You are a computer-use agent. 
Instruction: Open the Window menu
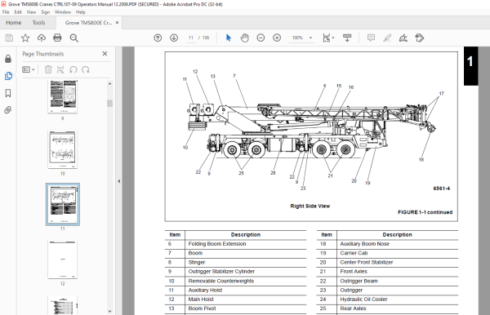click(63, 12)
